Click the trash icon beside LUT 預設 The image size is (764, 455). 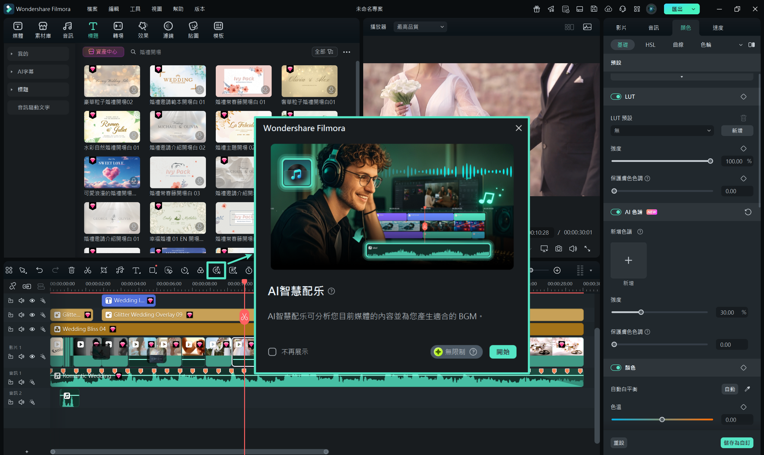click(x=743, y=118)
